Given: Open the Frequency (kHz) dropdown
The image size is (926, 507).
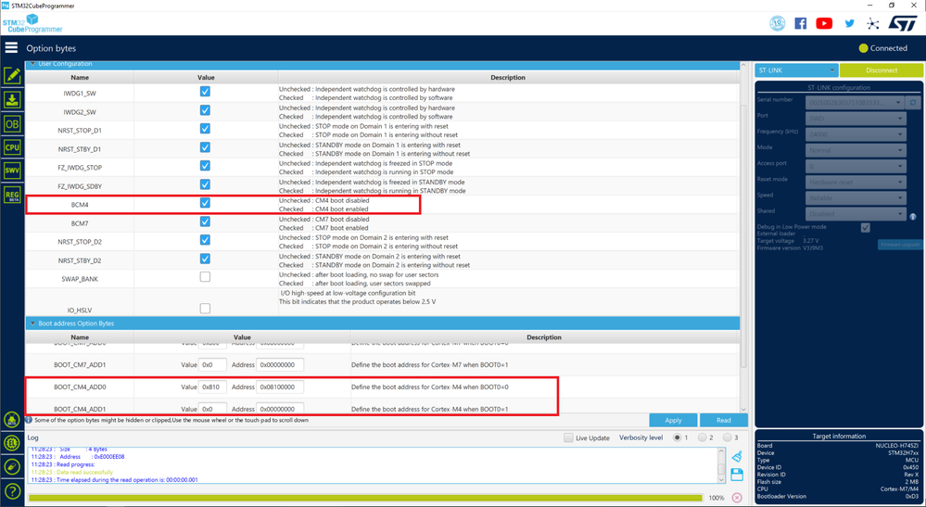Looking at the screenshot, I should coord(856,134).
